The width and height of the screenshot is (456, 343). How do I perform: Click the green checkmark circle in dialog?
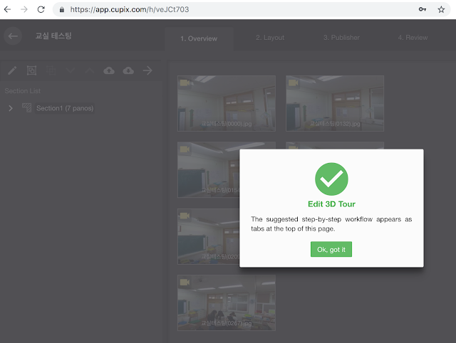(x=331, y=179)
